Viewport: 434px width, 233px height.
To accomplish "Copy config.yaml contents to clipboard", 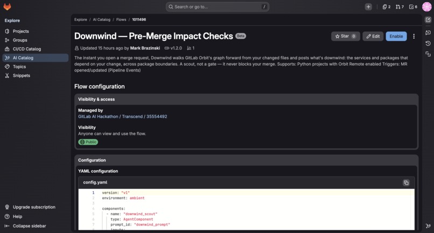I will pos(406,182).
